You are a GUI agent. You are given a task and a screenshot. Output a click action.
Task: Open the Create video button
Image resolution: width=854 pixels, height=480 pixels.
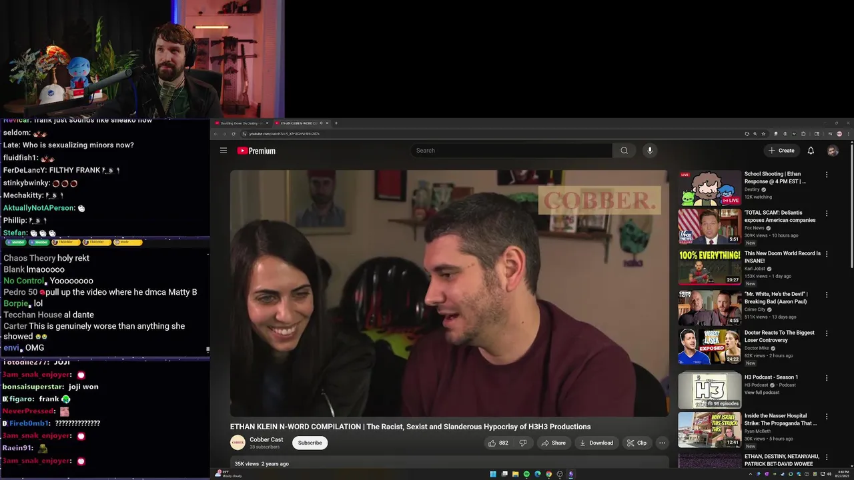(781, 151)
